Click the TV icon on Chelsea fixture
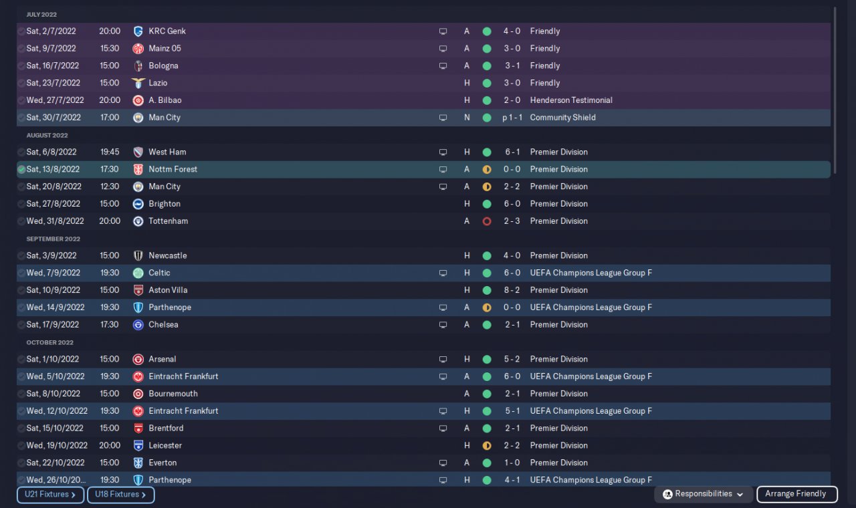Viewport: 856px width, 508px height. tap(443, 325)
